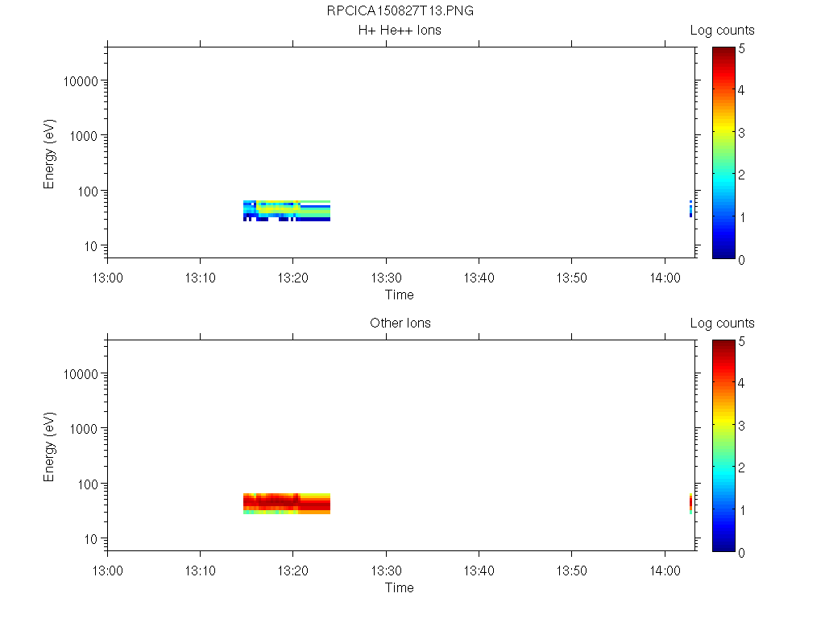Click the 3 label on lower colorbar
The image size is (825, 618).
[x=741, y=426]
